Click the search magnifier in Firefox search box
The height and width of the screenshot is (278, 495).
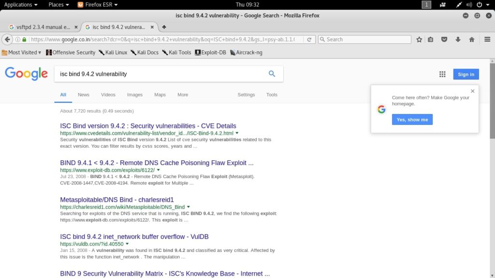pos(322,40)
